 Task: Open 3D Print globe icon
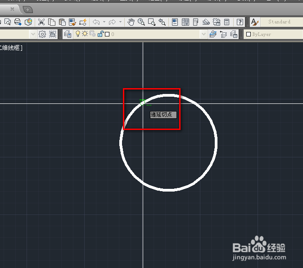tap(28, 22)
